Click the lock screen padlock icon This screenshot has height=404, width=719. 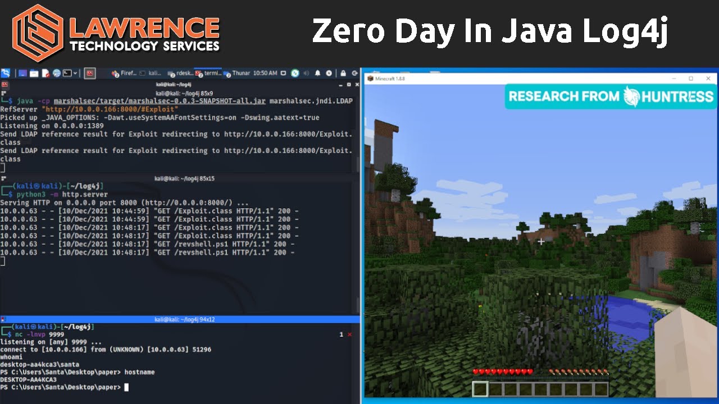(x=343, y=73)
